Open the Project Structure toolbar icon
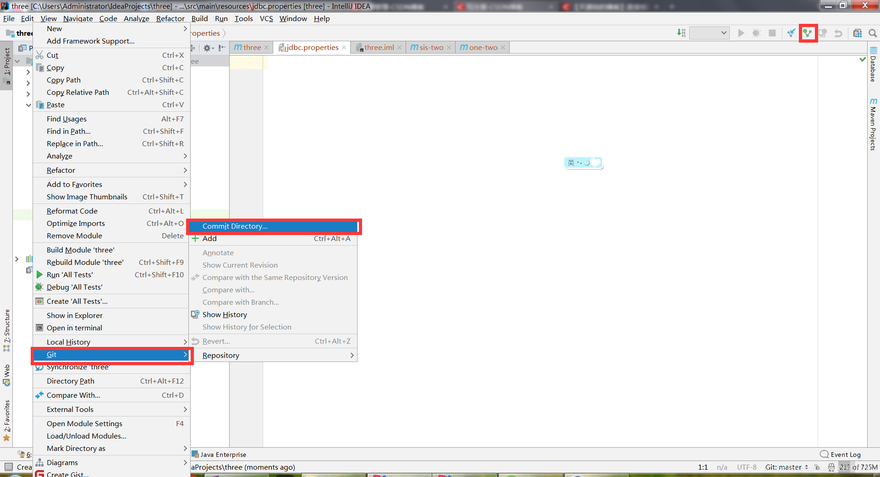This screenshot has width=880, height=477. [x=858, y=33]
